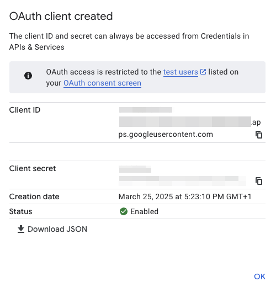Click the green Enabled checkmark icon

(x=124, y=211)
